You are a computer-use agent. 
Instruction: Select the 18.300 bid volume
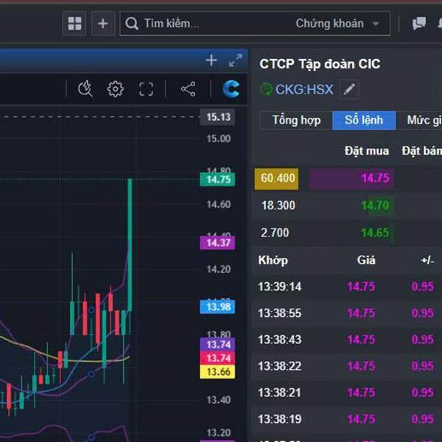tap(278, 206)
